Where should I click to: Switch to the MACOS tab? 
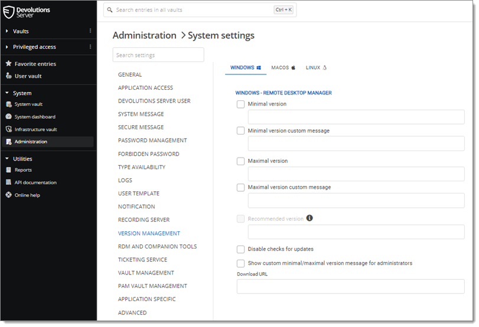[x=284, y=67]
